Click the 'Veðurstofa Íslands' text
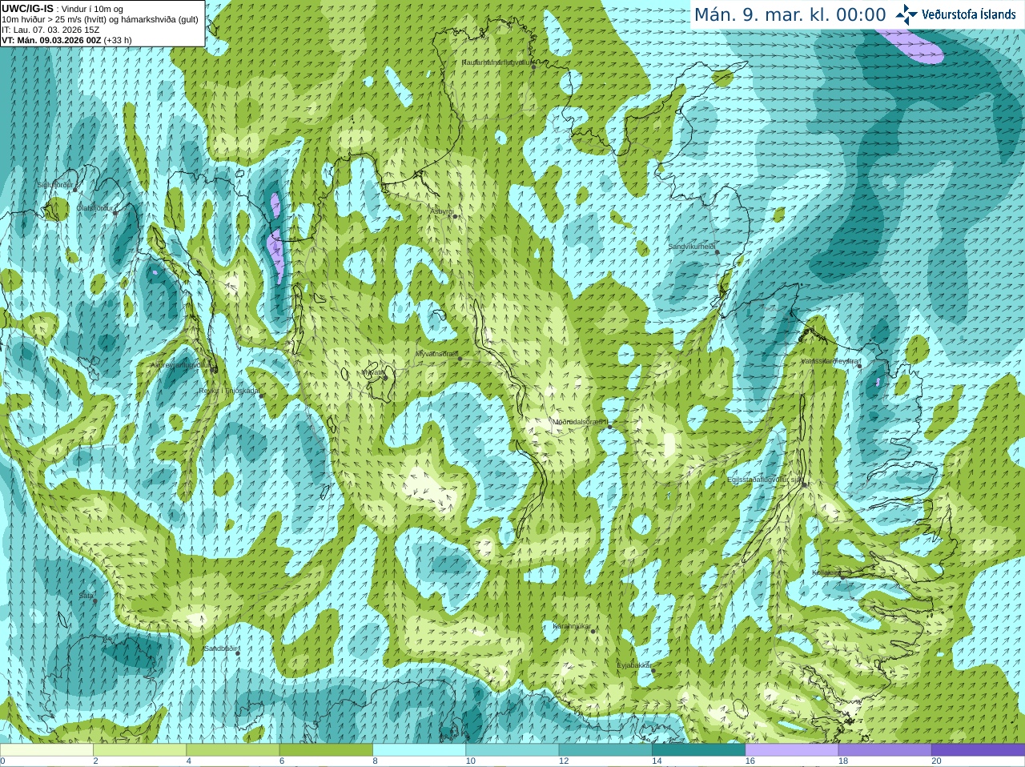1025x767 pixels. coord(969,14)
